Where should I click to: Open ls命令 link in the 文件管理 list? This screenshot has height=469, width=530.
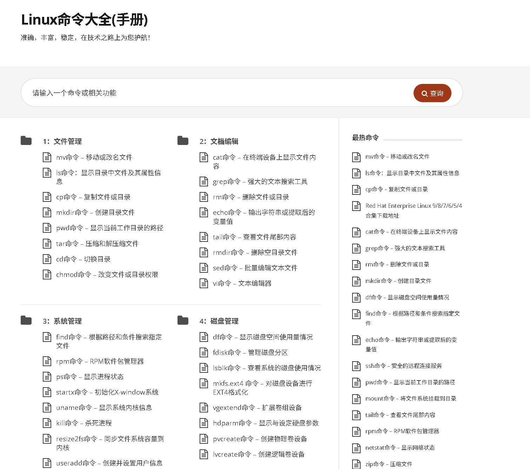tap(108, 177)
